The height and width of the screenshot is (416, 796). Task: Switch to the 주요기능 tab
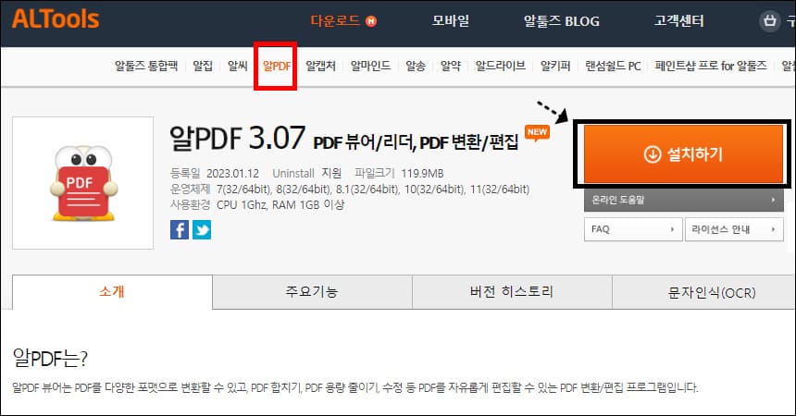tap(312, 292)
